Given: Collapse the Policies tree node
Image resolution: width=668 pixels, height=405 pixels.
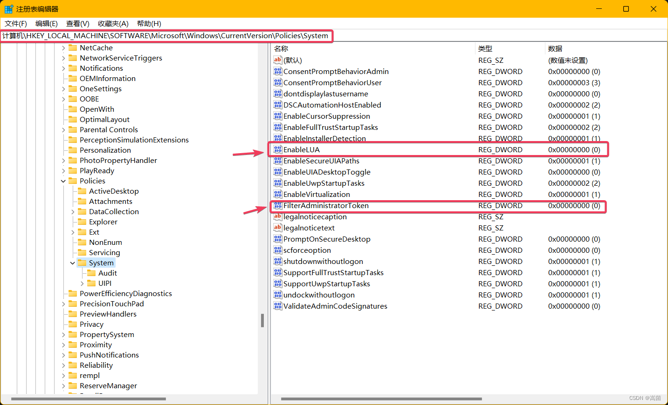Looking at the screenshot, I should click(x=63, y=181).
